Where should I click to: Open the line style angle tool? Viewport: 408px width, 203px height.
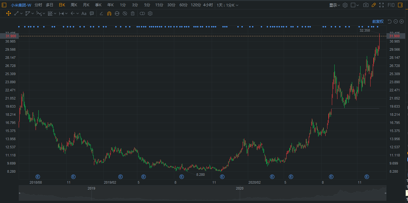101,13
